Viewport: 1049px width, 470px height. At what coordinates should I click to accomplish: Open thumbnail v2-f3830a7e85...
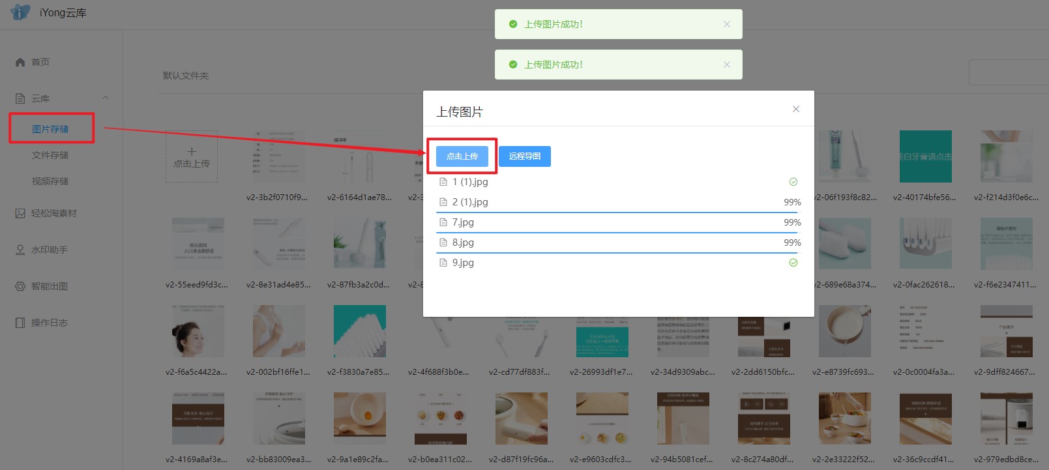[x=360, y=331]
